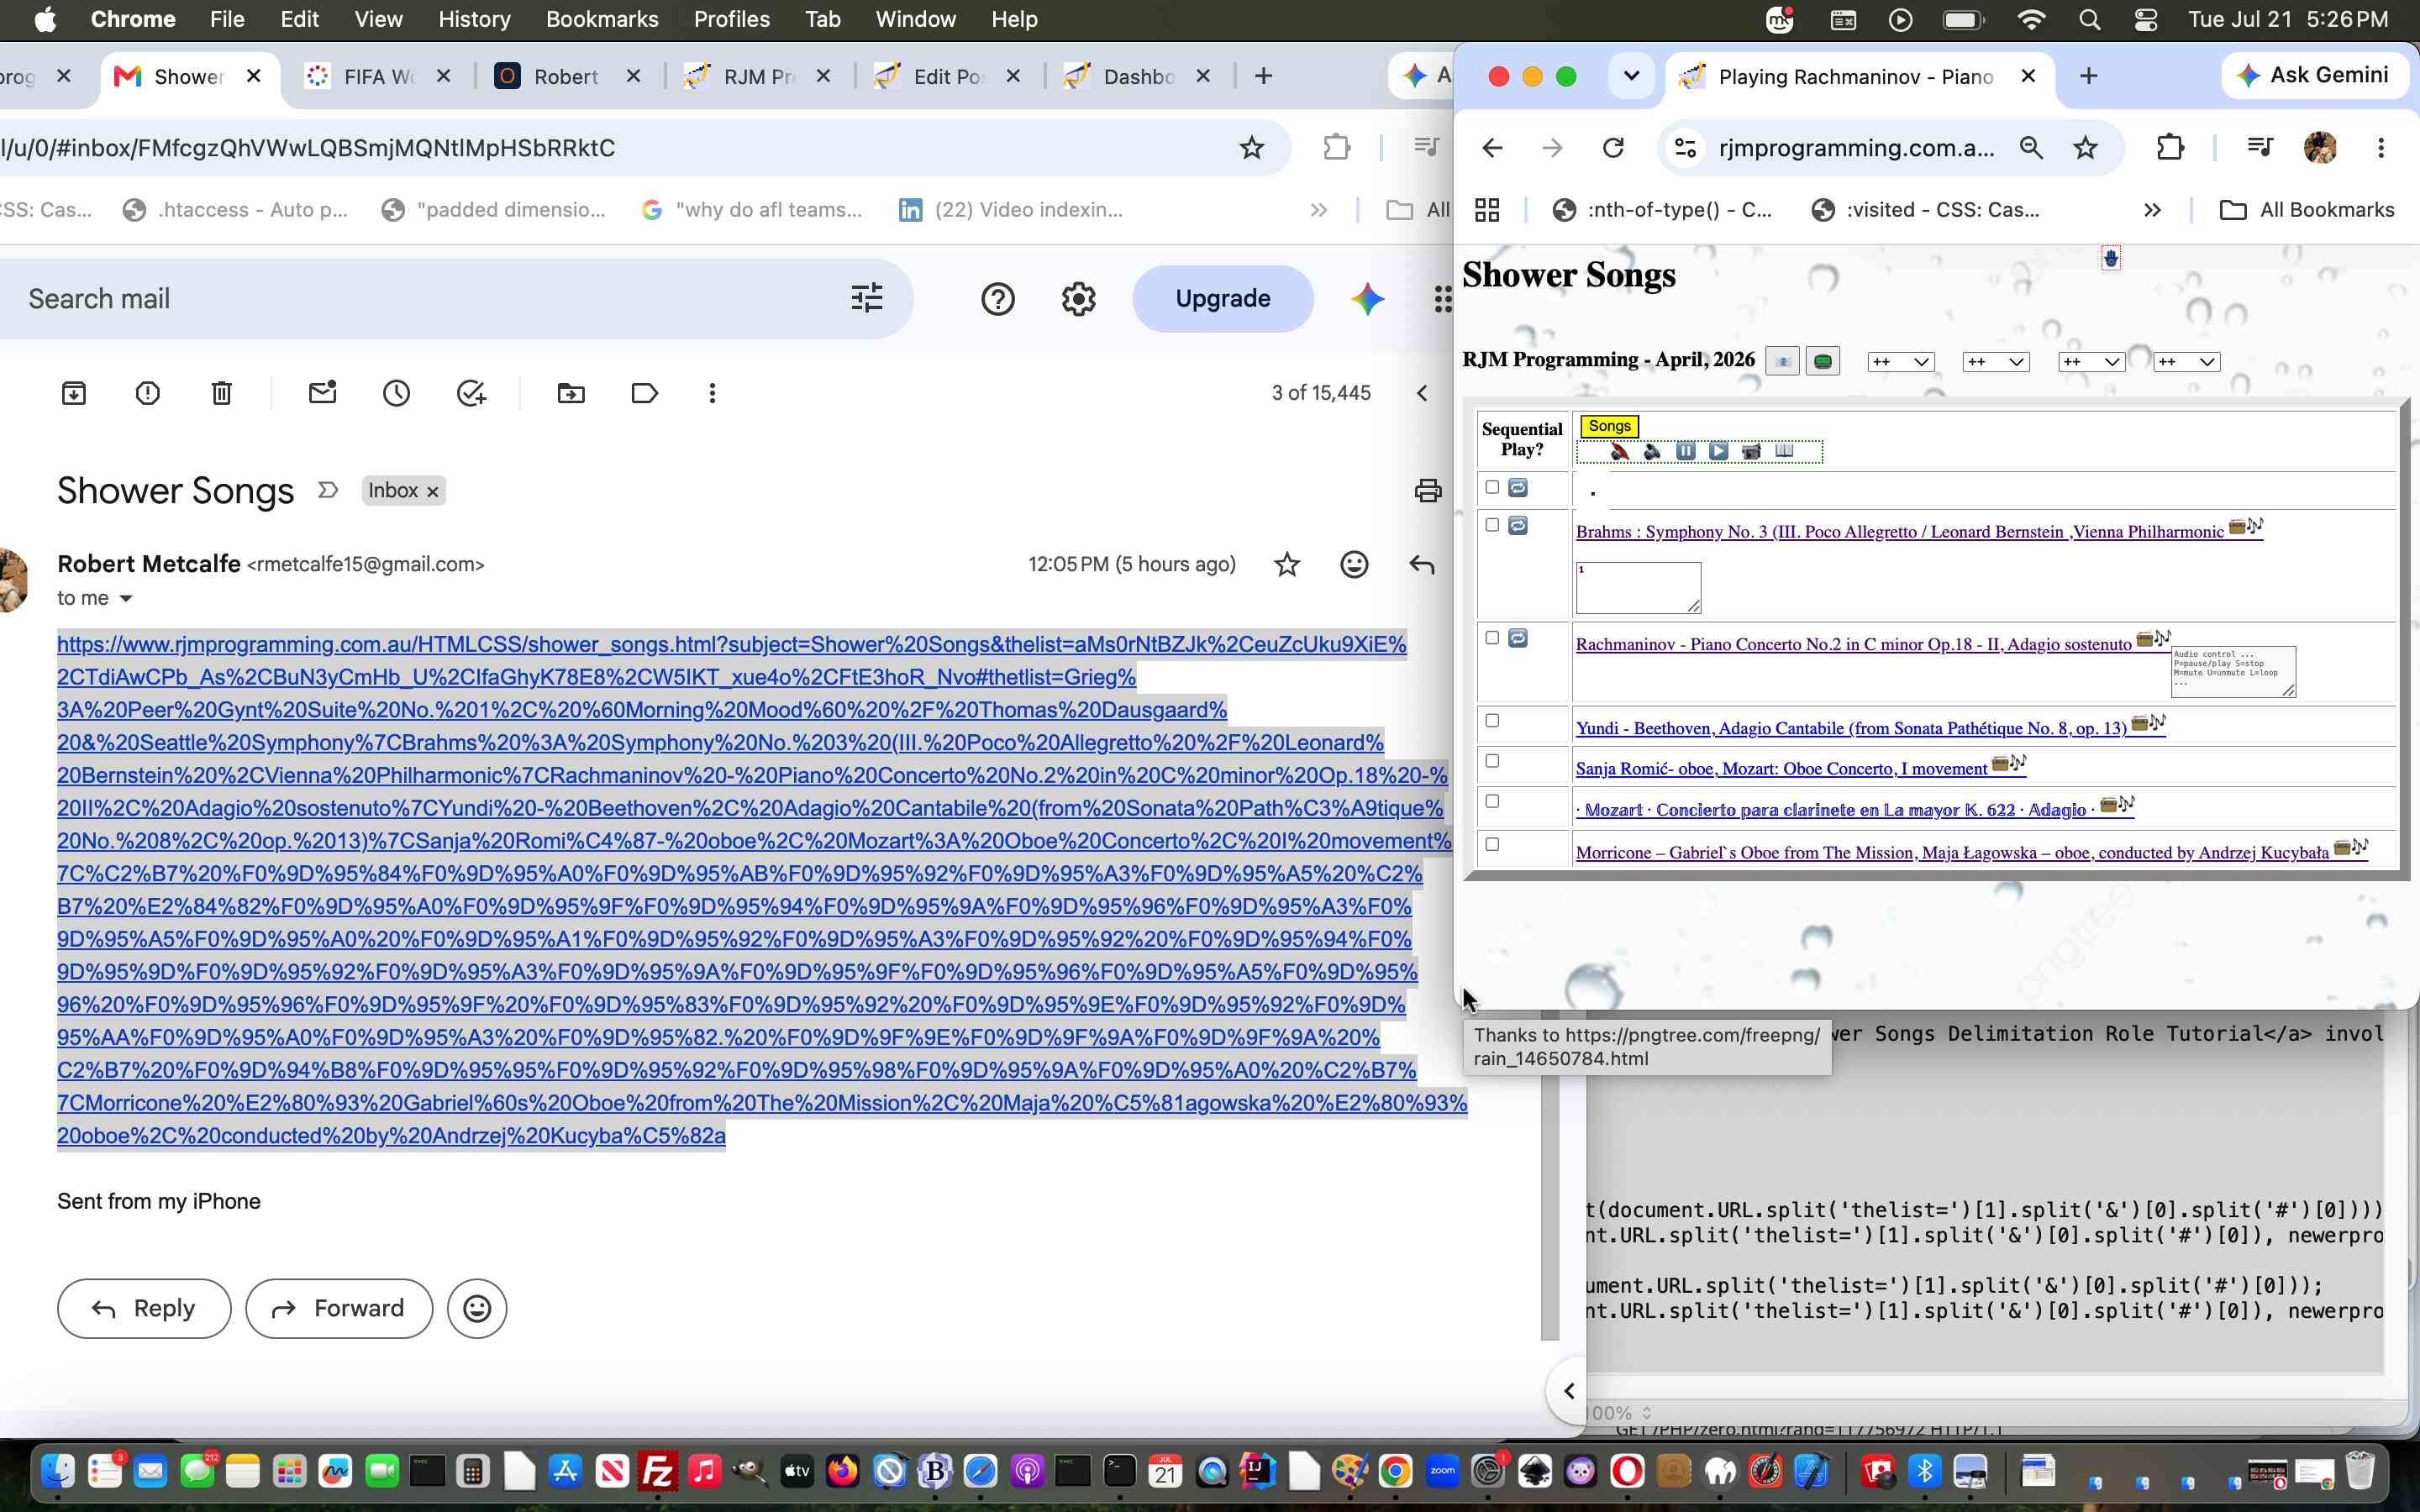Click the yellow Songs button
Screen dimensions: 2420x1512
pos(1609,426)
